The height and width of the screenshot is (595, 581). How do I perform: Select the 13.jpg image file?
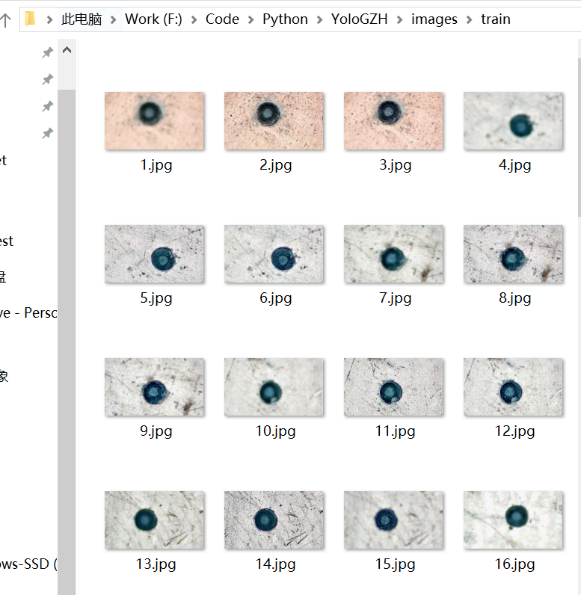point(154,520)
